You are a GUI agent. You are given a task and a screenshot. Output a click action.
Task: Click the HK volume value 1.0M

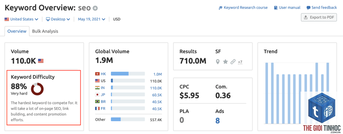pos(158,74)
